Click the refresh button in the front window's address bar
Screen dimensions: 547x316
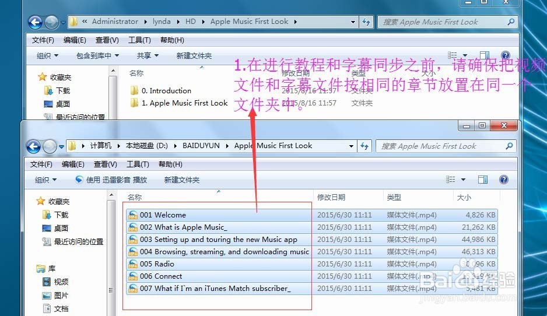click(x=365, y=146)
